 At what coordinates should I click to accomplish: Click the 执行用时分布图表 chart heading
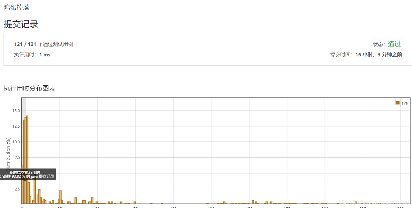[29, 88]
